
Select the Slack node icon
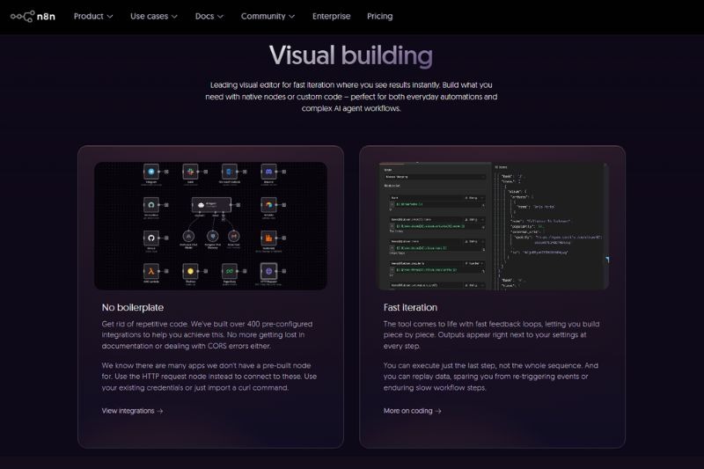(189, 171)
